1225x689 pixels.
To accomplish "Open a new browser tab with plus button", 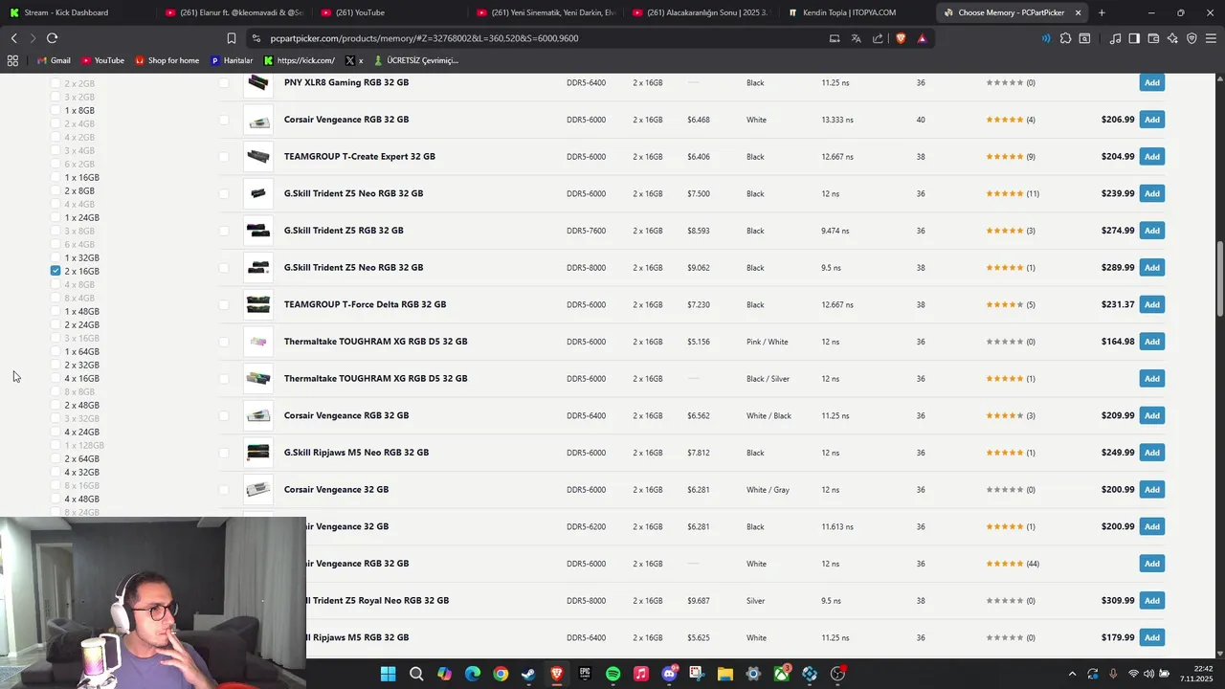I will (x=1102, y=12).
